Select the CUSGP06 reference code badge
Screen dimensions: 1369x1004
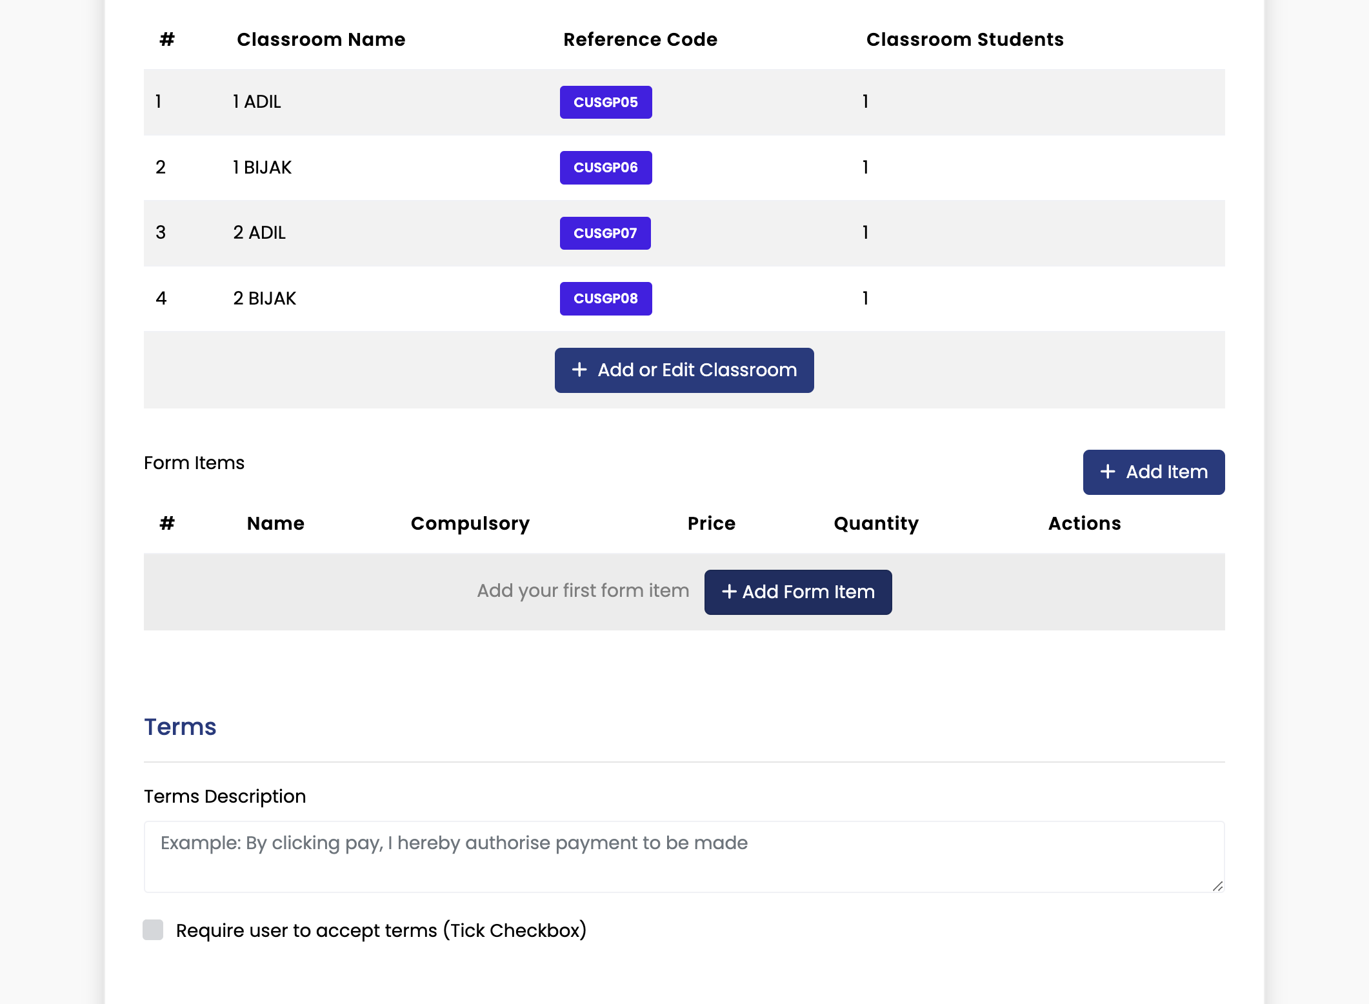[x=606, y=168]
